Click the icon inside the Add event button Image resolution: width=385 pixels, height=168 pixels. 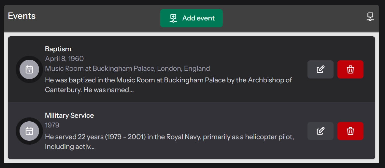tap(173, 18)
